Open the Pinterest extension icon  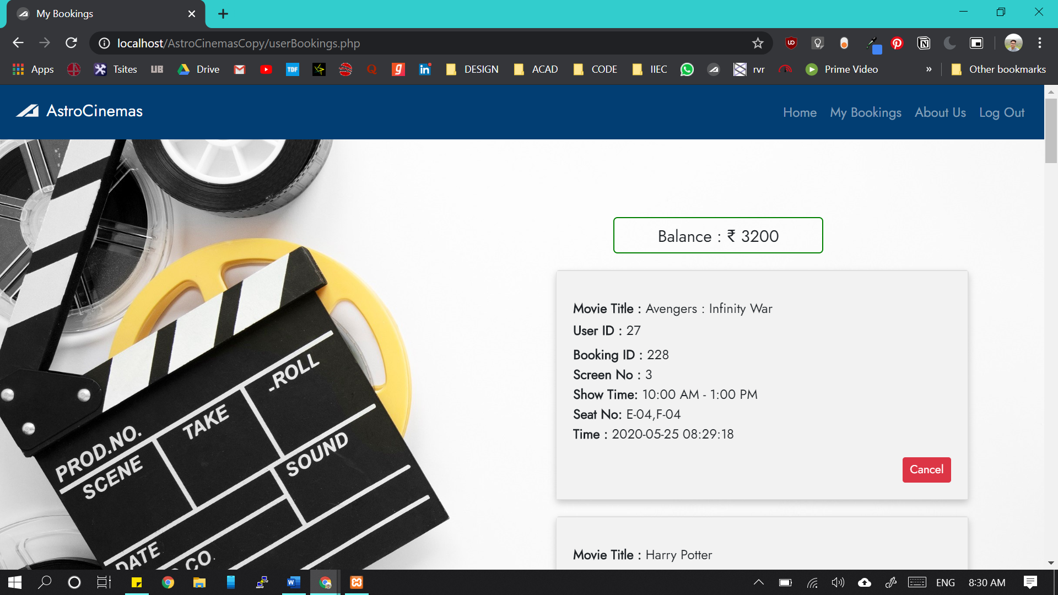(897, 43)
